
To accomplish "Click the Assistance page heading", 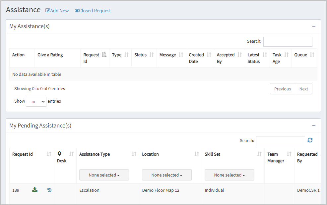I will 23,10.
